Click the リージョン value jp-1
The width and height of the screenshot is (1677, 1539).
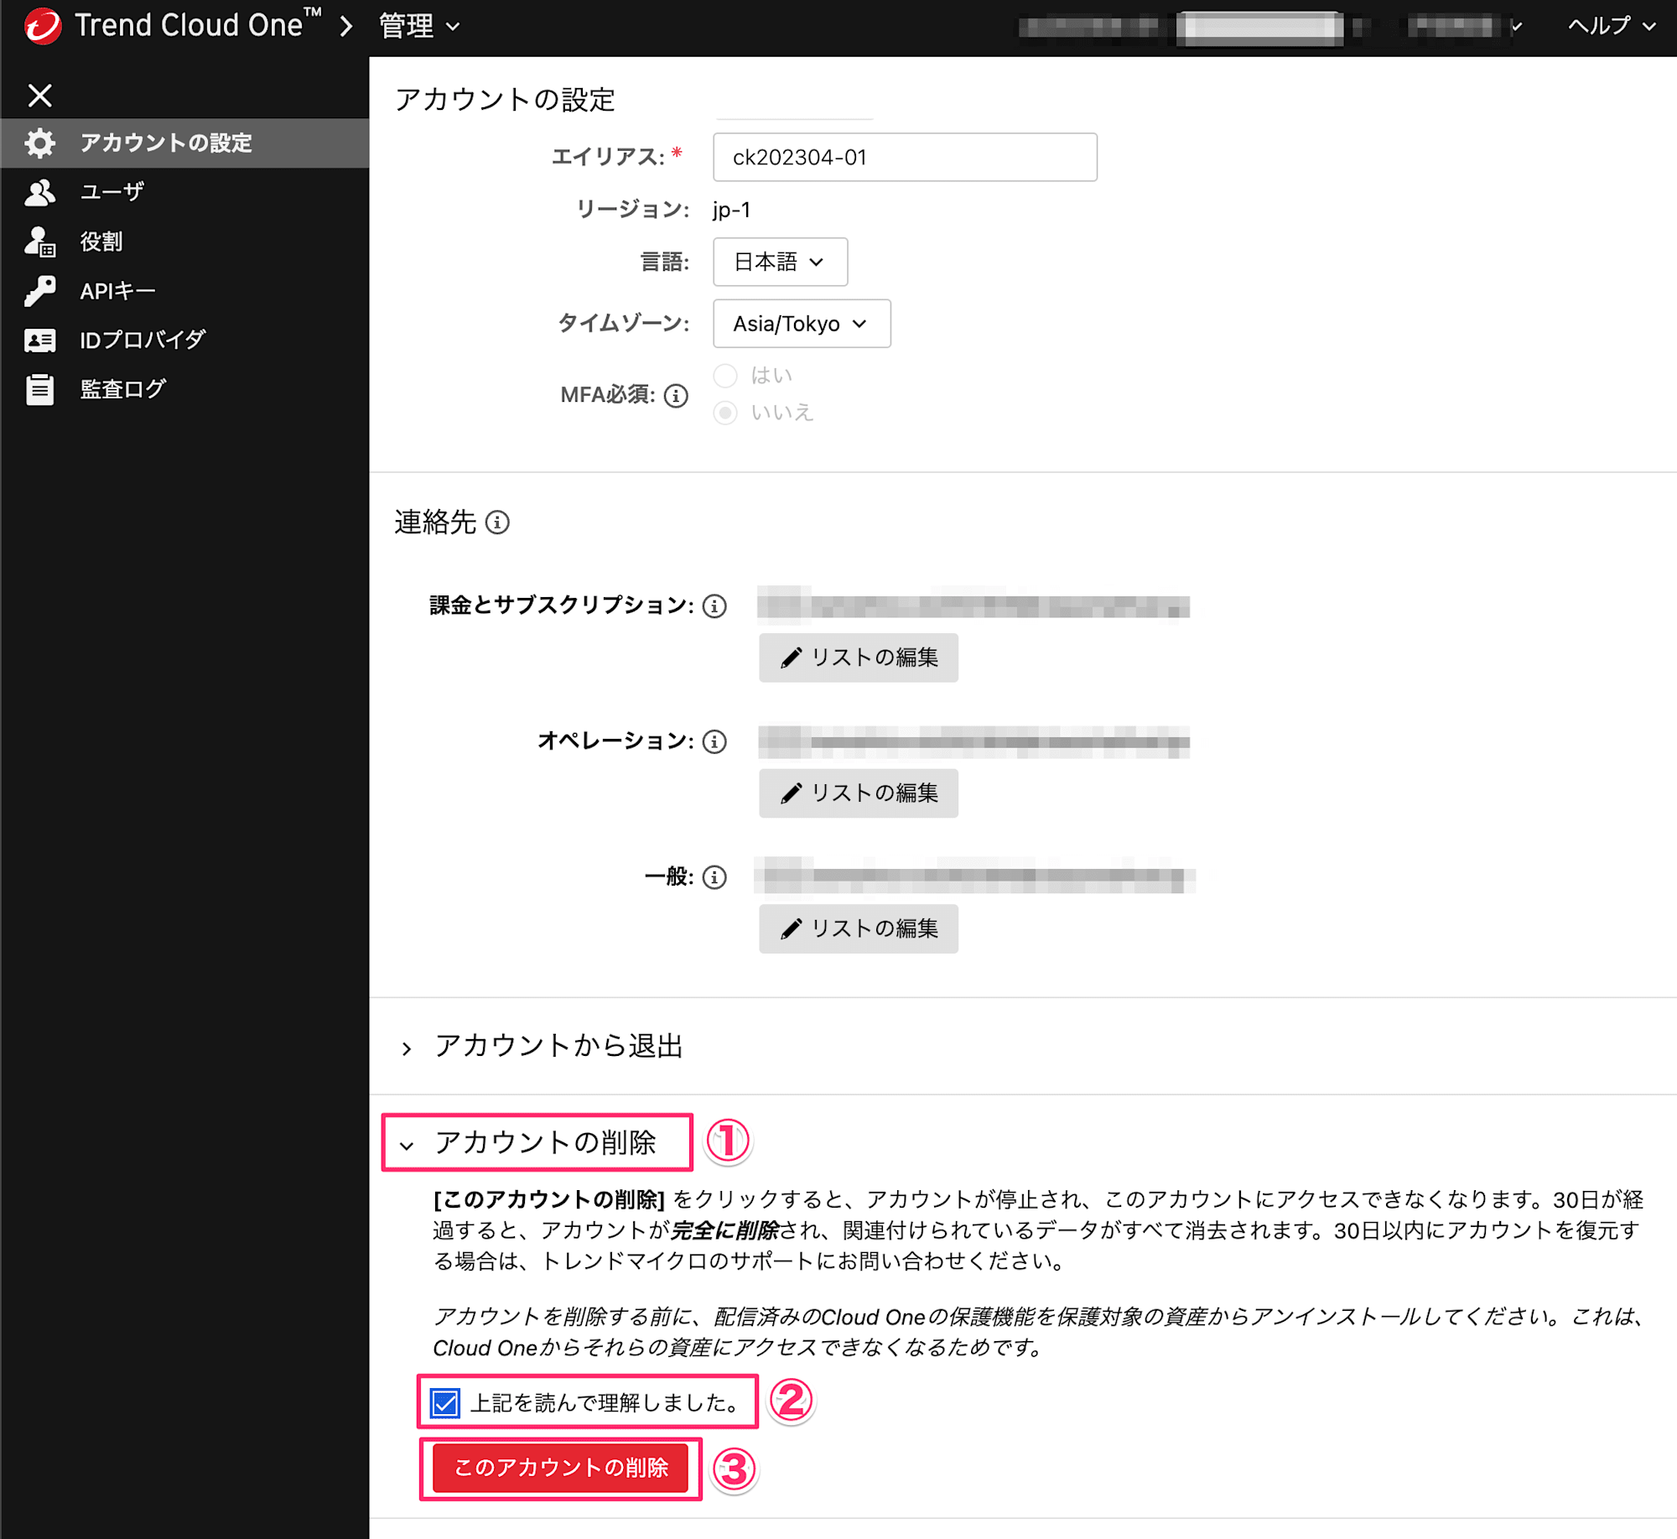click(x=731, y=210)
